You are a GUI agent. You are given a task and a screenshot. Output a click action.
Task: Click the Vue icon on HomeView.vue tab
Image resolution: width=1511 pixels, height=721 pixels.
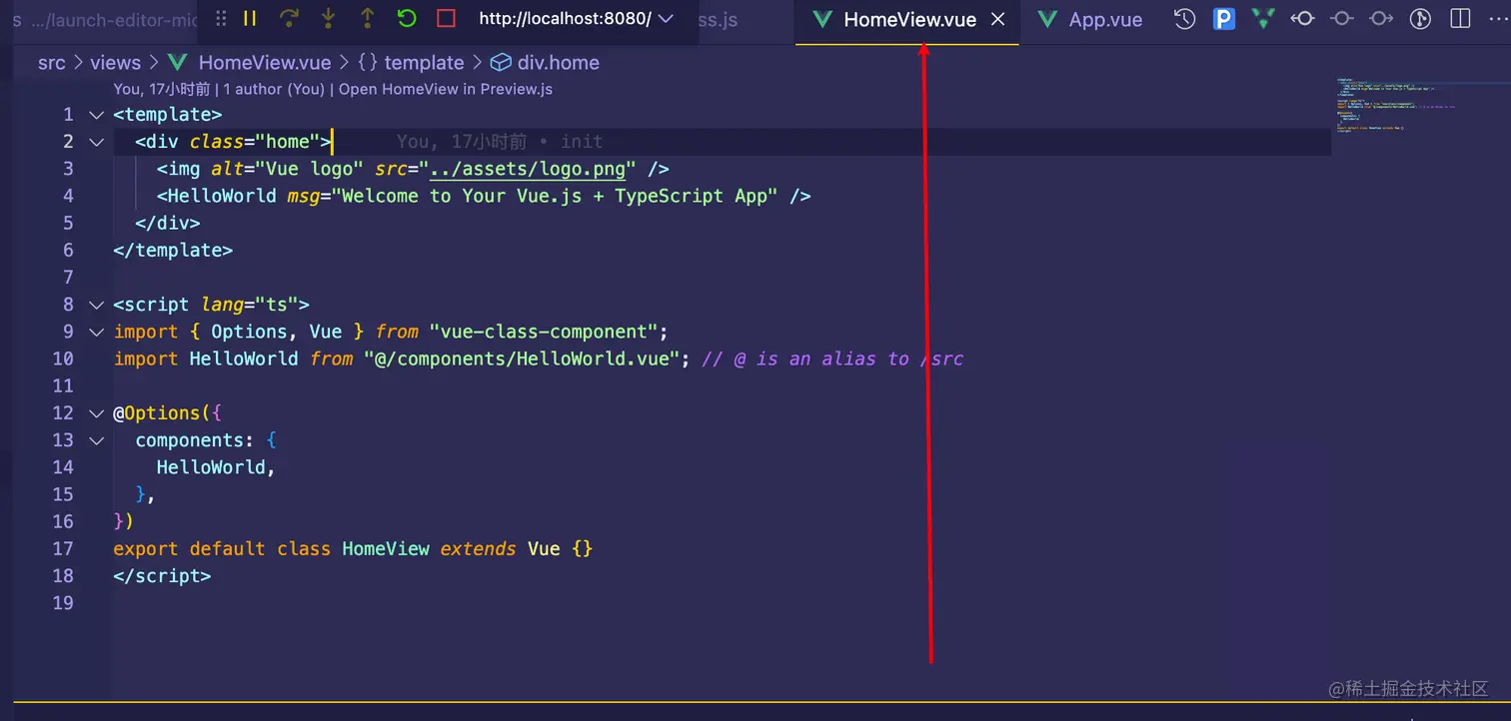(822, 19)
